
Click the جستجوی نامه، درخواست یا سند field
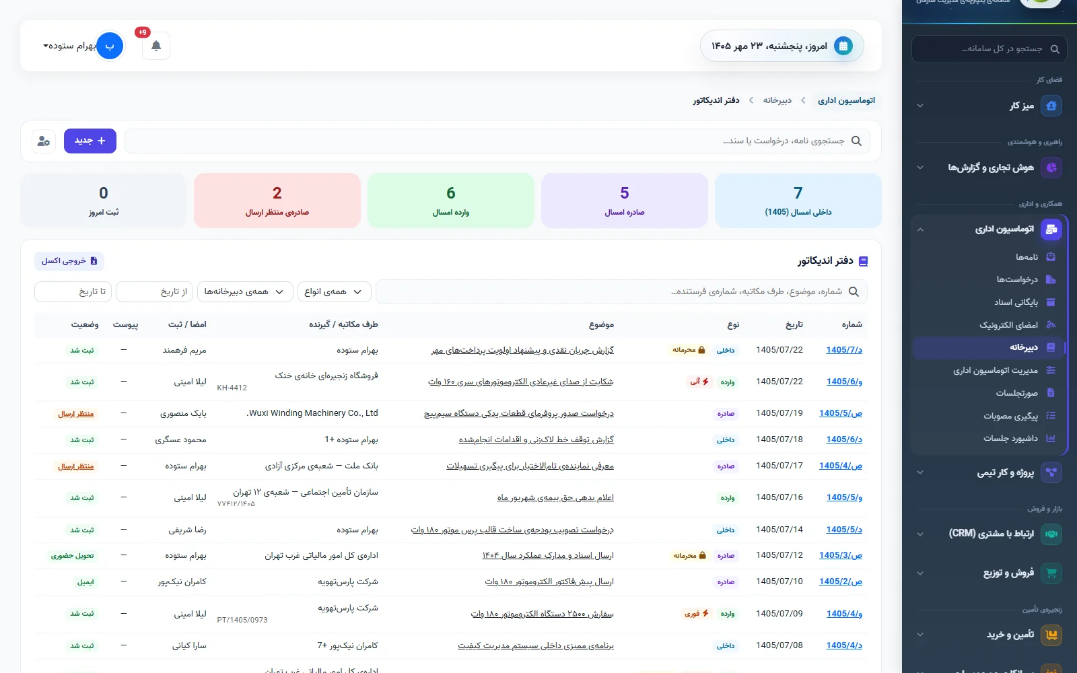pyautogui.click(x=497, y=141)
